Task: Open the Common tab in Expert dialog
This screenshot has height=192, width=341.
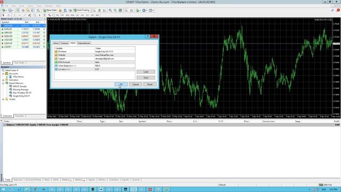Action: click(x=64, y=43)
